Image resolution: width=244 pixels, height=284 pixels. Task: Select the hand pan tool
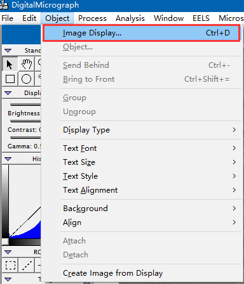27,64
